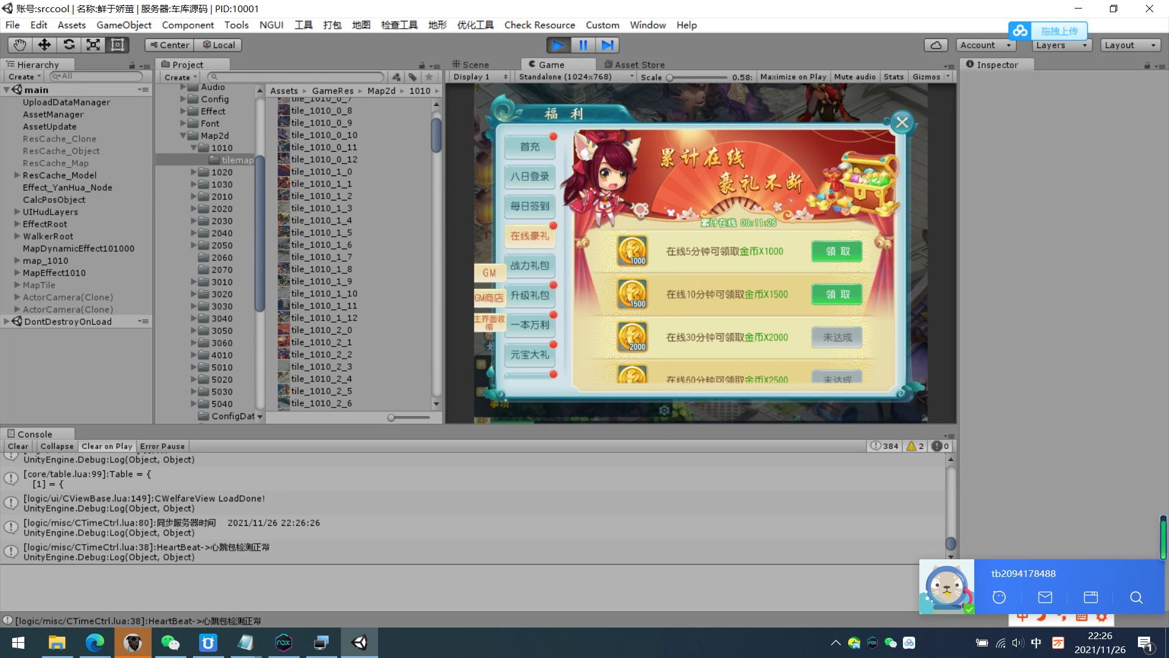Adjust the Game view Scale slider
This screenshot has width=1169, height=658.
pos(670,77)
